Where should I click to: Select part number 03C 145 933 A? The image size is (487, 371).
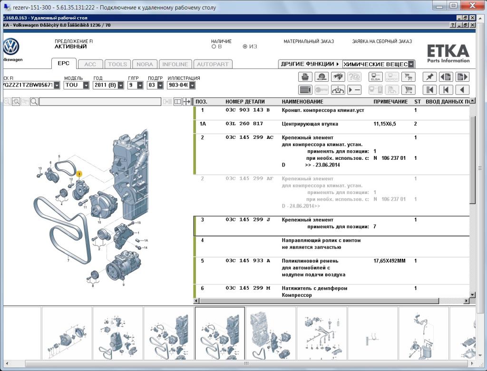(x=248, y=261)
